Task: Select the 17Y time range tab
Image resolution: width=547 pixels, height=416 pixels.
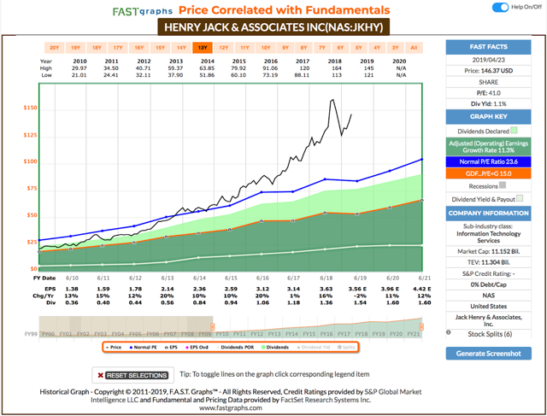Action: 118,48
